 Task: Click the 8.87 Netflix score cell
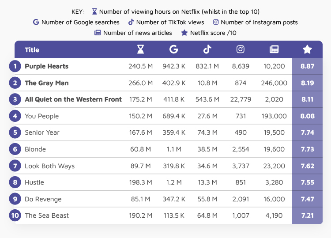point(307,66)
